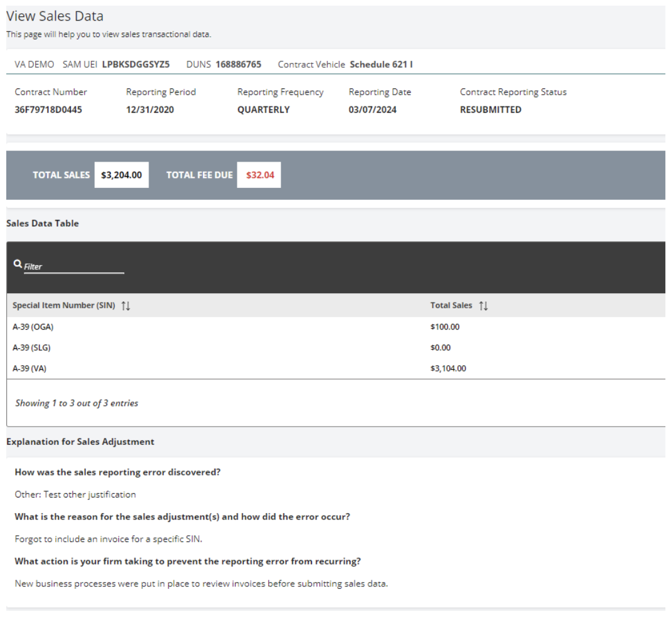Click the $100.00 total sales cell

[x=445, y=326]
